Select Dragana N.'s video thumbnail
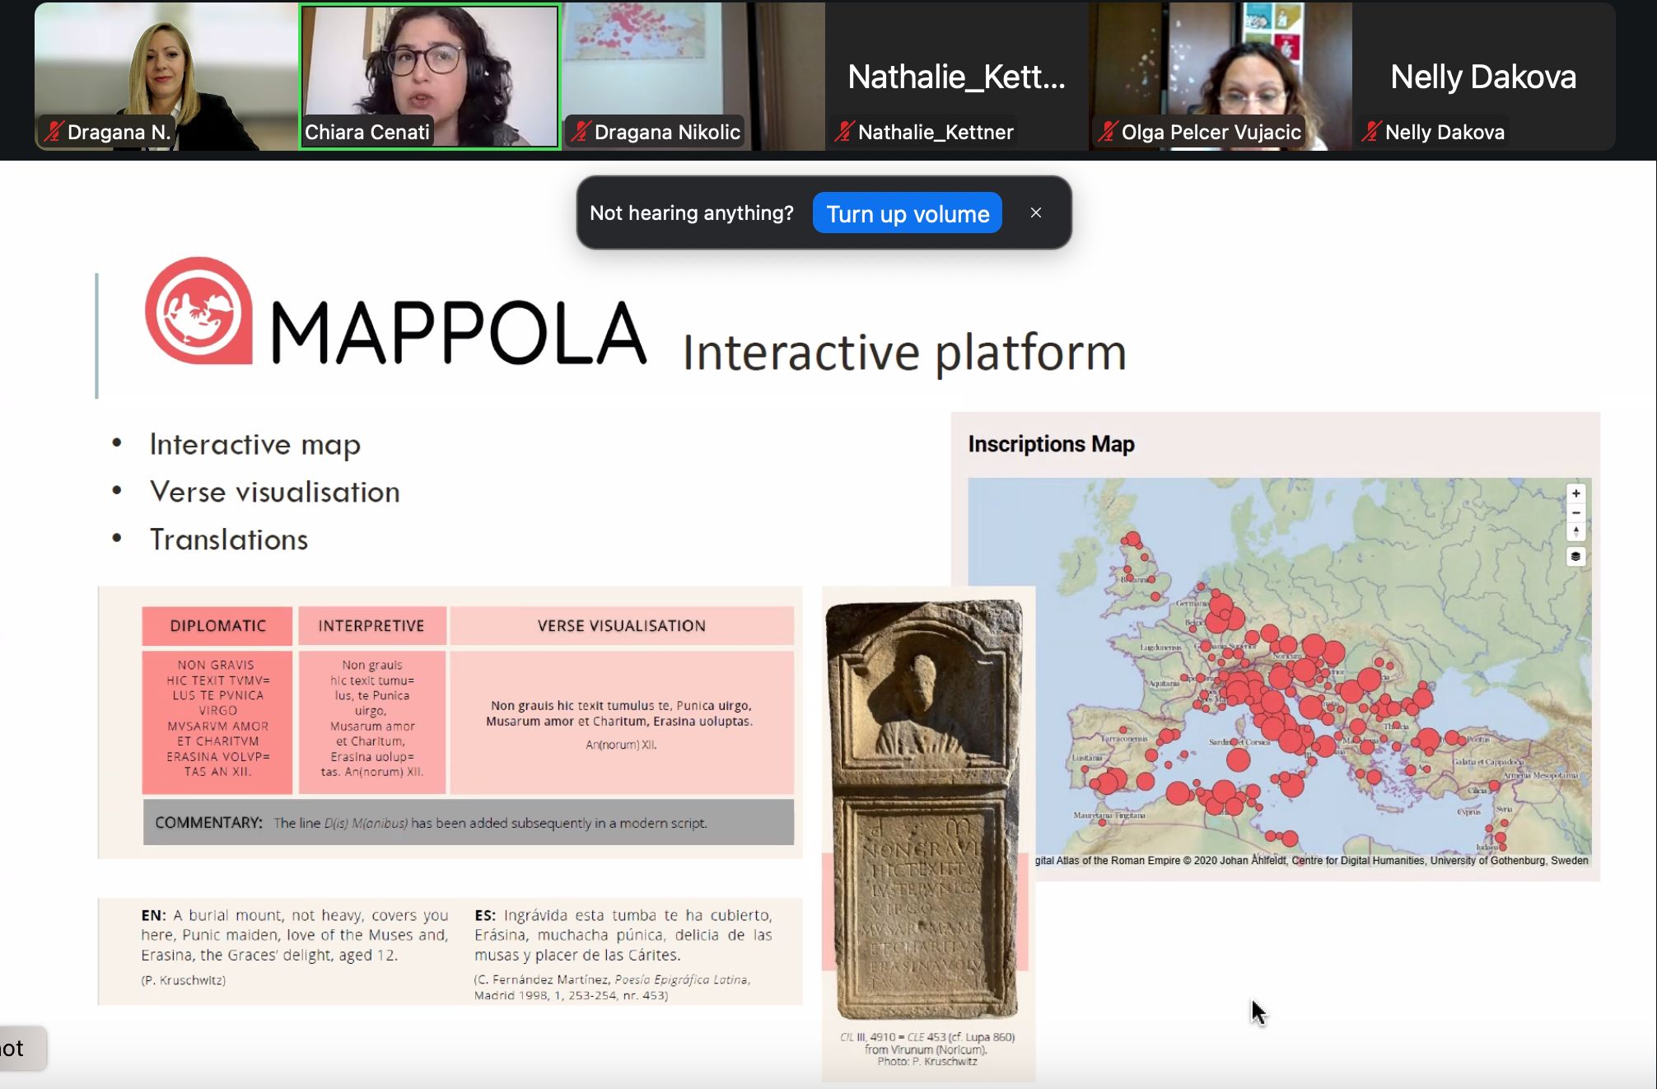The image size is (1657, 1089). tap(166, 77)
